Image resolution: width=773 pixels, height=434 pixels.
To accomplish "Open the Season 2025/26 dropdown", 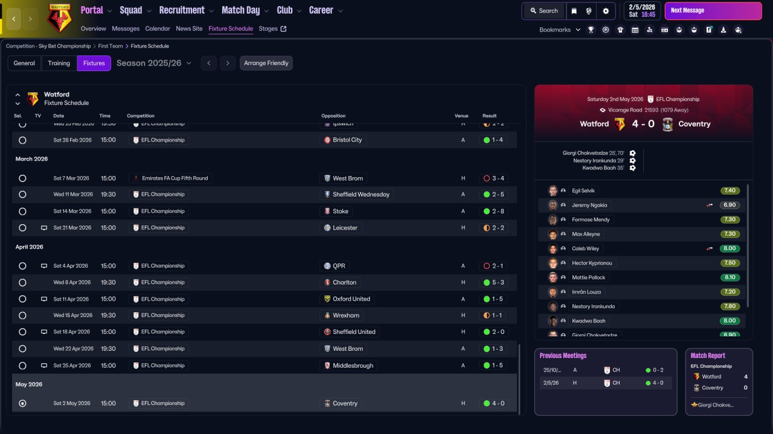I will point(154,63).
